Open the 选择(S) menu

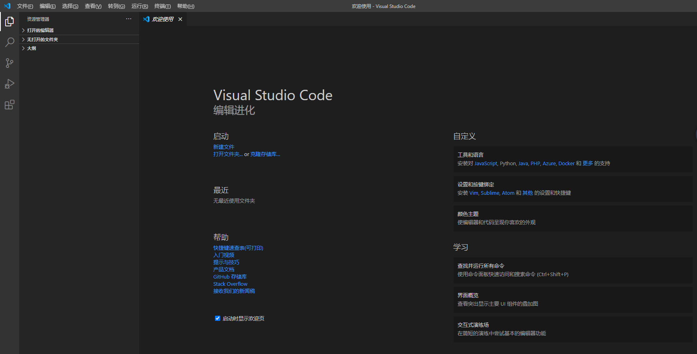tap(70, 6)
